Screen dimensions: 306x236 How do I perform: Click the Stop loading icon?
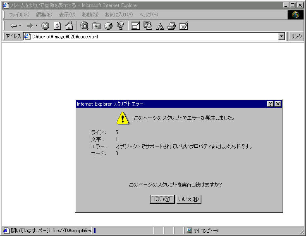45,26
